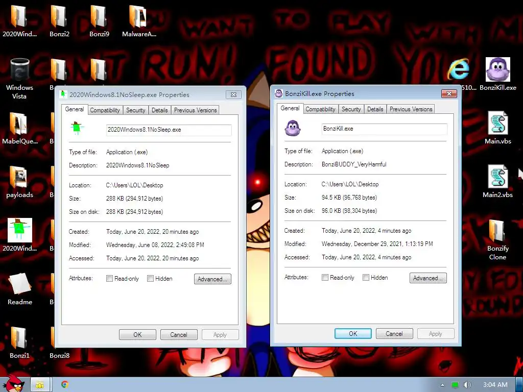The height and width of the screenshot is (392, 523).
Task: Open Compatibility tab in BonziKill.exe Properties
Action: click(320, 109)
